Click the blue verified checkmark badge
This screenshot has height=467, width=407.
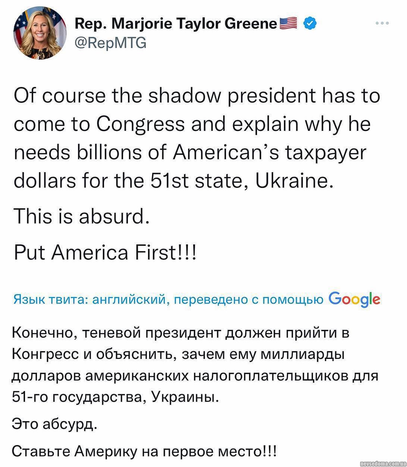click(x=310, y=24)
